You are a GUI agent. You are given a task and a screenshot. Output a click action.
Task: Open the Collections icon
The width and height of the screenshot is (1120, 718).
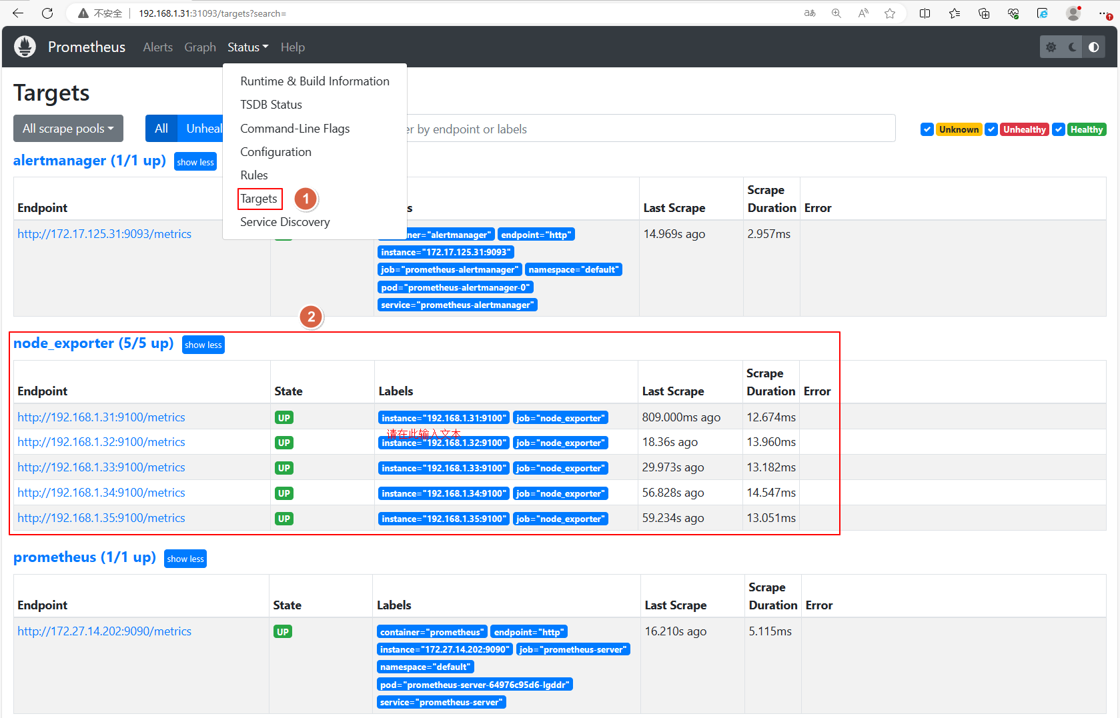pyautogui.click(x=984, y=13)
